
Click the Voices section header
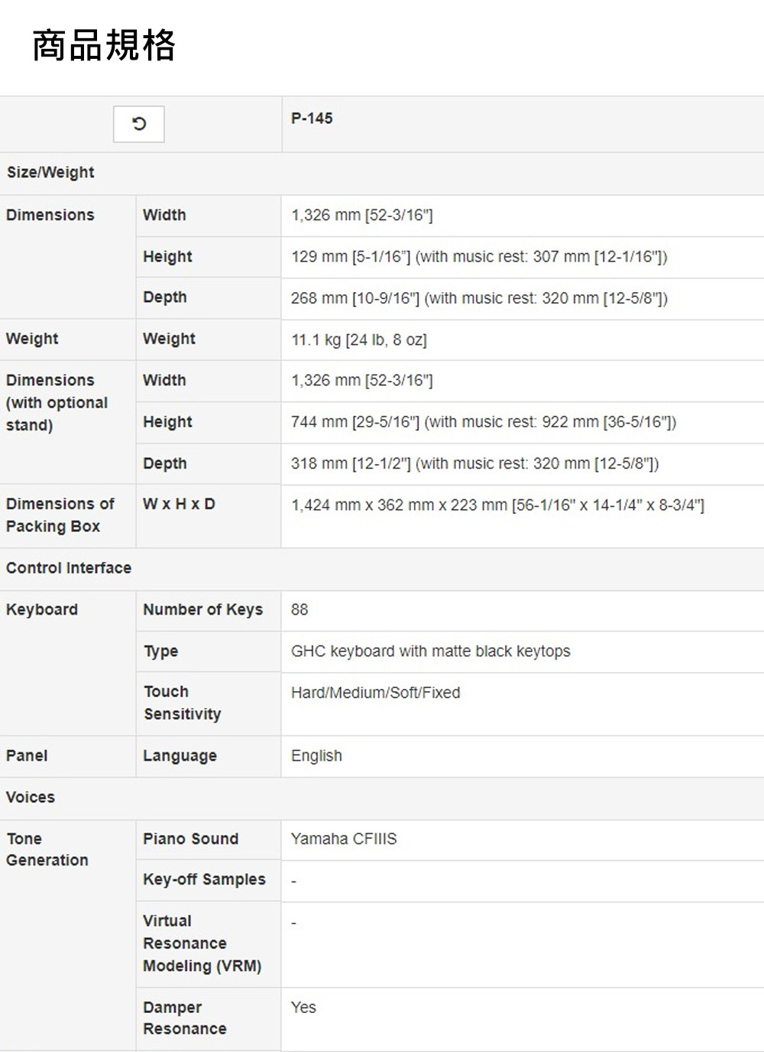(31, 797)
